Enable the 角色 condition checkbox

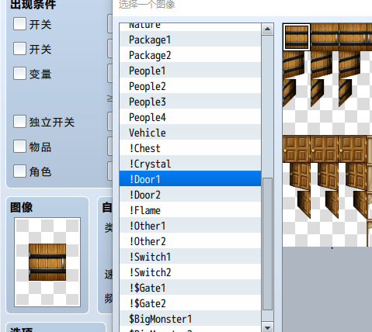pyautogui.click(x=19, y=171)
